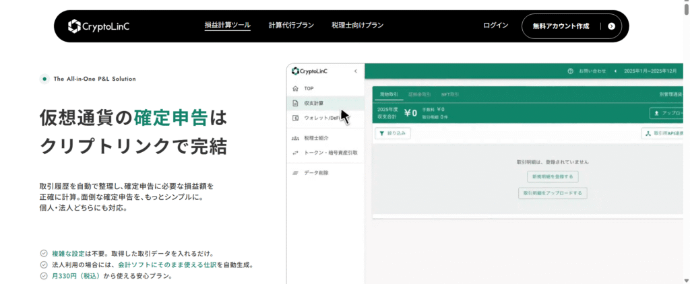Click the arrow icon inside 無料アカウント作成 button
690x284 pixels.
[x=611, y=26]
